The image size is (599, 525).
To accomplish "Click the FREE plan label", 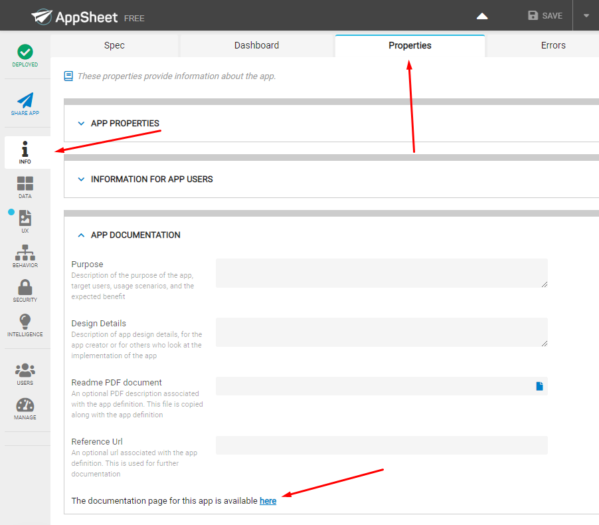I will pyautogui.click(x=134, y=19).
